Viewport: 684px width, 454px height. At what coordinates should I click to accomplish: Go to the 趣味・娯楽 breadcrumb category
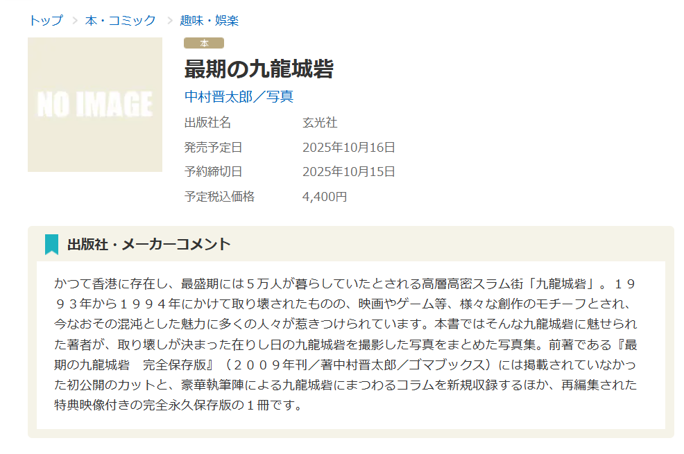pos(209,20)
